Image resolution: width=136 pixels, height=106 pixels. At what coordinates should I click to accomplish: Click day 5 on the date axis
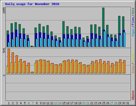[25, 103]
